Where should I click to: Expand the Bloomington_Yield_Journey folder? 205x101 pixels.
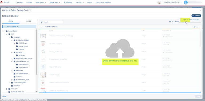click(x=12, y=58)
